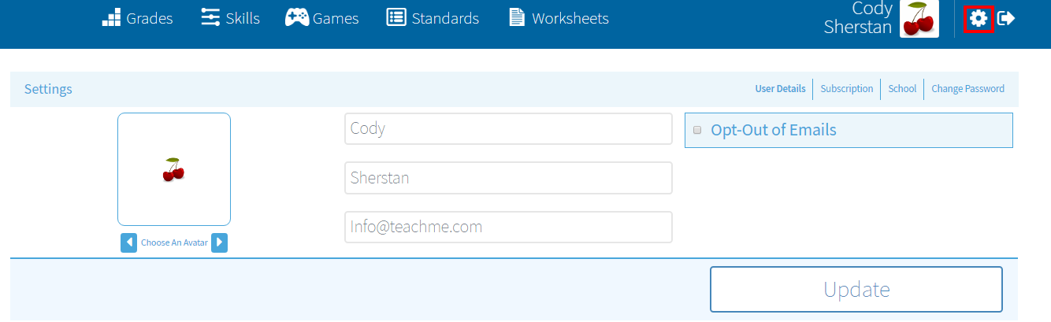Click the cherry profile picture in header
Viewport: 1051px width, 322px height.
(x=919, y=19)
